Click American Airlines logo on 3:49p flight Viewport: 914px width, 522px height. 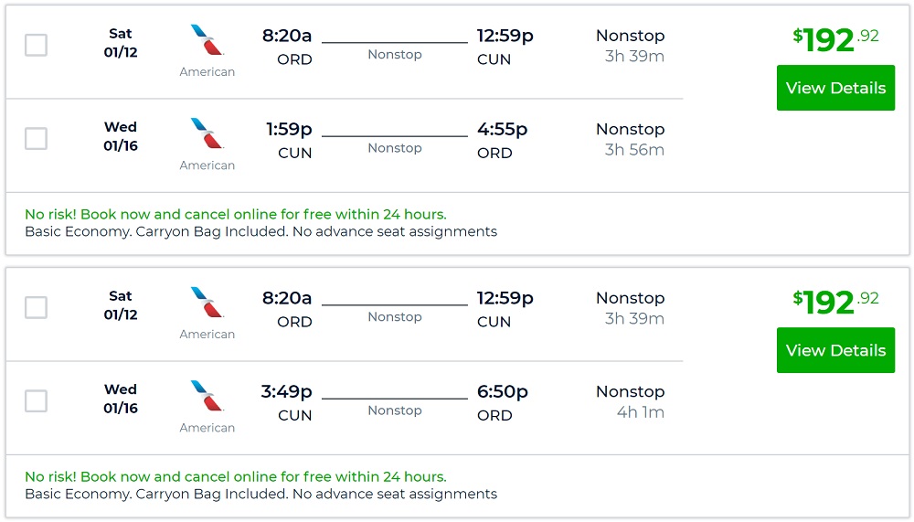(x=207, y=396)
